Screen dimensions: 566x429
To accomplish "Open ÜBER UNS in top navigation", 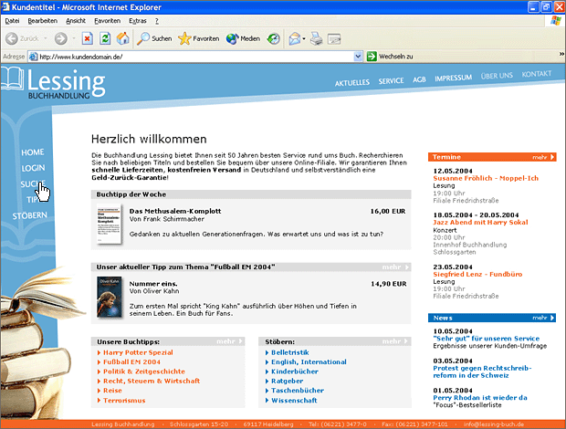I will pos(497,76).
